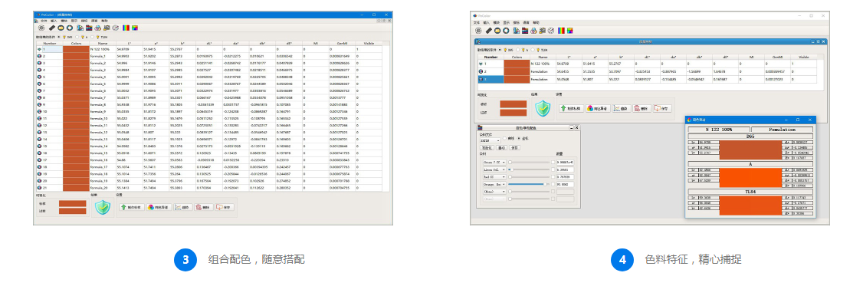Adjust the Lemon Yel. pigment slider
Image resolution: width=863 pixels, height=286 pixels.
tap(529, 169)
